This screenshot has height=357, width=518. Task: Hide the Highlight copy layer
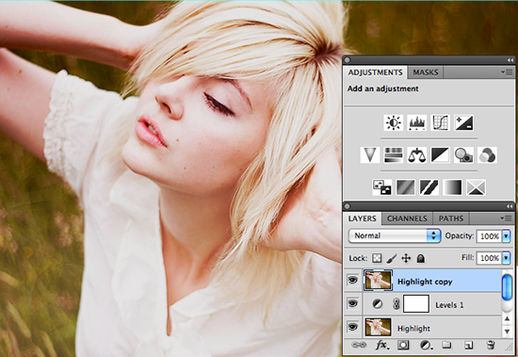352,281
